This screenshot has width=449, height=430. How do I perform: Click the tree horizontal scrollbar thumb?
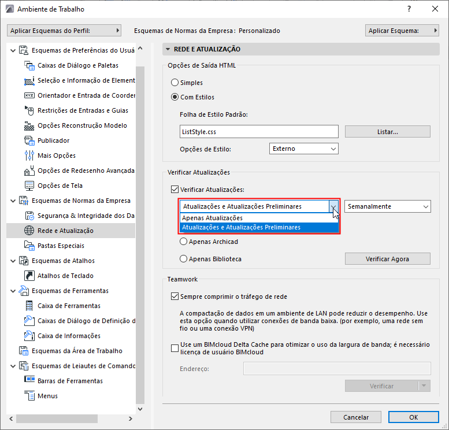[x=57, y=418]
